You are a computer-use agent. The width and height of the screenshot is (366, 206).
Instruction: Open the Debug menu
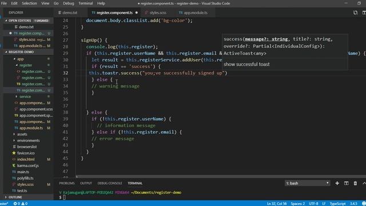[69, 3]
